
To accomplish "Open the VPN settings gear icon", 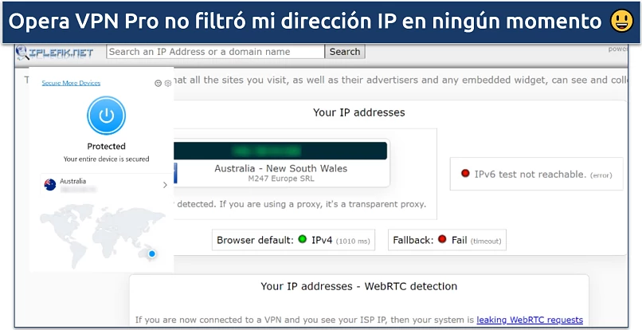I will pos(168,83).
